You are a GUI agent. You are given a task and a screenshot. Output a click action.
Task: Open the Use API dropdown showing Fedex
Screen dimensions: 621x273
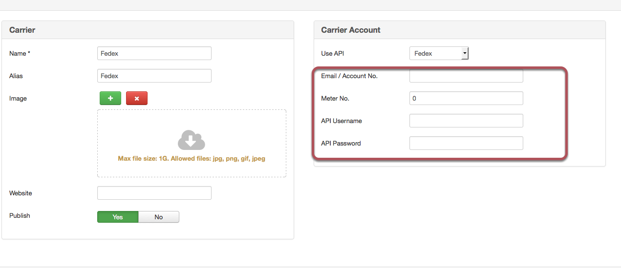(x=439, y=53)
